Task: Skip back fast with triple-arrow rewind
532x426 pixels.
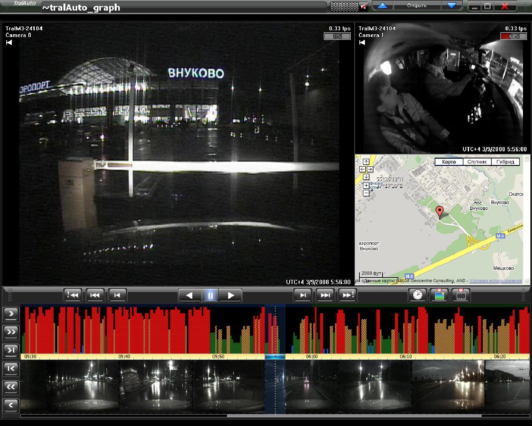Action: coord(95,295)
